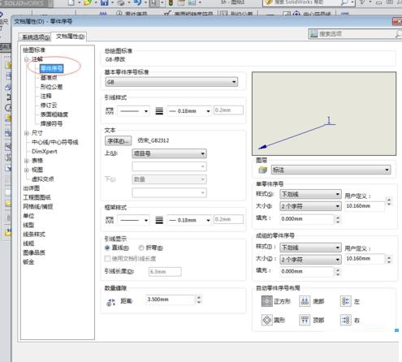Click the 距离 3.500mm stepper arrows

(199, 300)
